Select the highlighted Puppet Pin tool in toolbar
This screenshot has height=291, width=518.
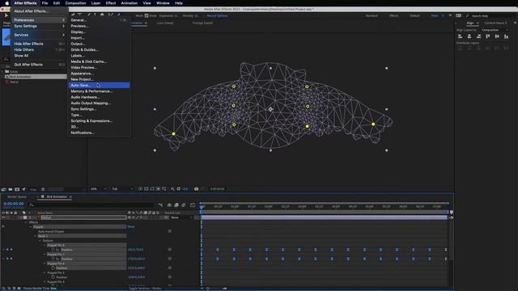click(119, 15)
